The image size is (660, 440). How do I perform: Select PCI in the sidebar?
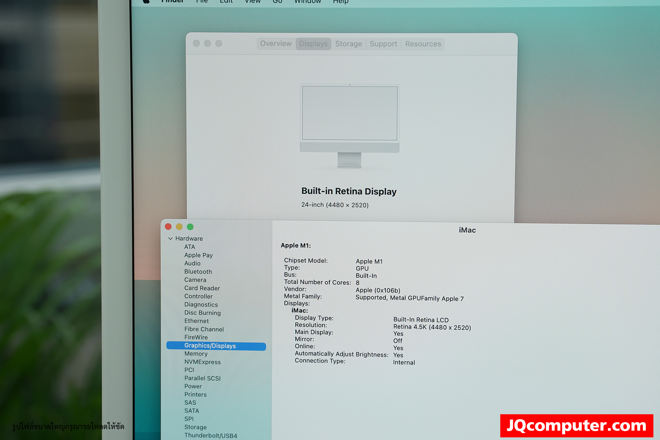(189, 370)
